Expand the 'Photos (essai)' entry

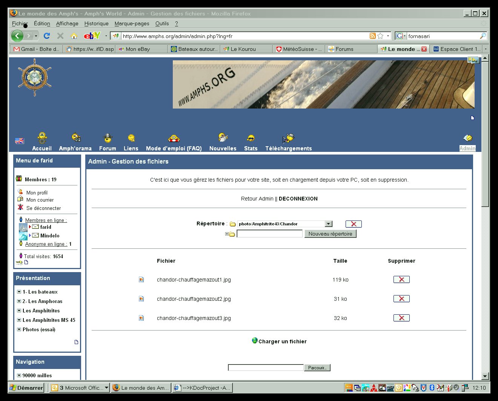[19, 329]
